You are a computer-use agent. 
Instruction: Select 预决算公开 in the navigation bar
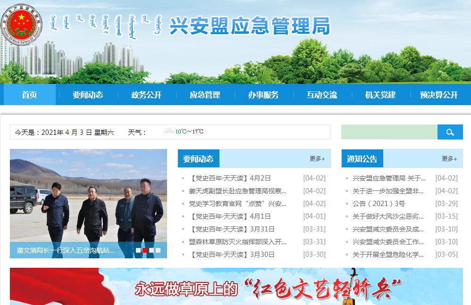coord(439,95)
